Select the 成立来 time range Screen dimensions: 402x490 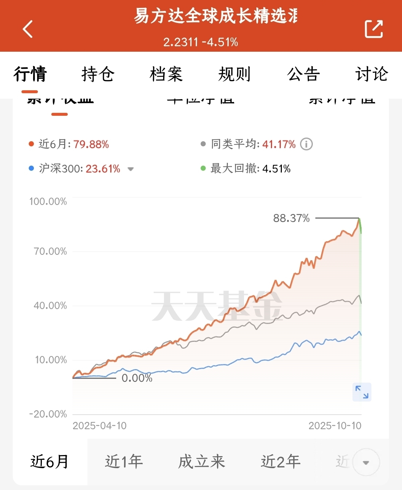coord(201,462)
